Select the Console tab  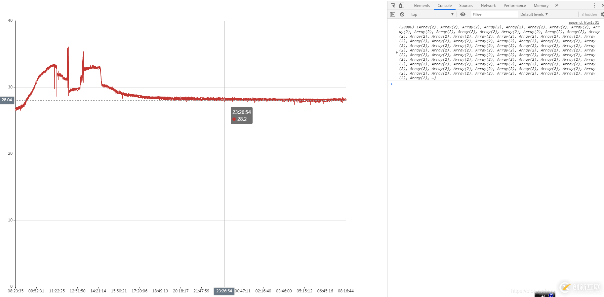point(444,6)
